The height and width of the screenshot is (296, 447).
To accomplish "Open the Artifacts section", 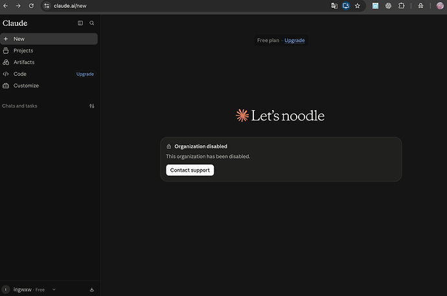I will coord(49,62).
